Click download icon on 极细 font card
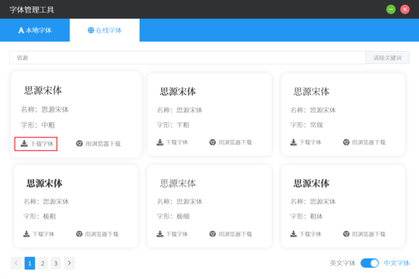The image size is (419, 279). pyautogui.click(x=160, y=234)
